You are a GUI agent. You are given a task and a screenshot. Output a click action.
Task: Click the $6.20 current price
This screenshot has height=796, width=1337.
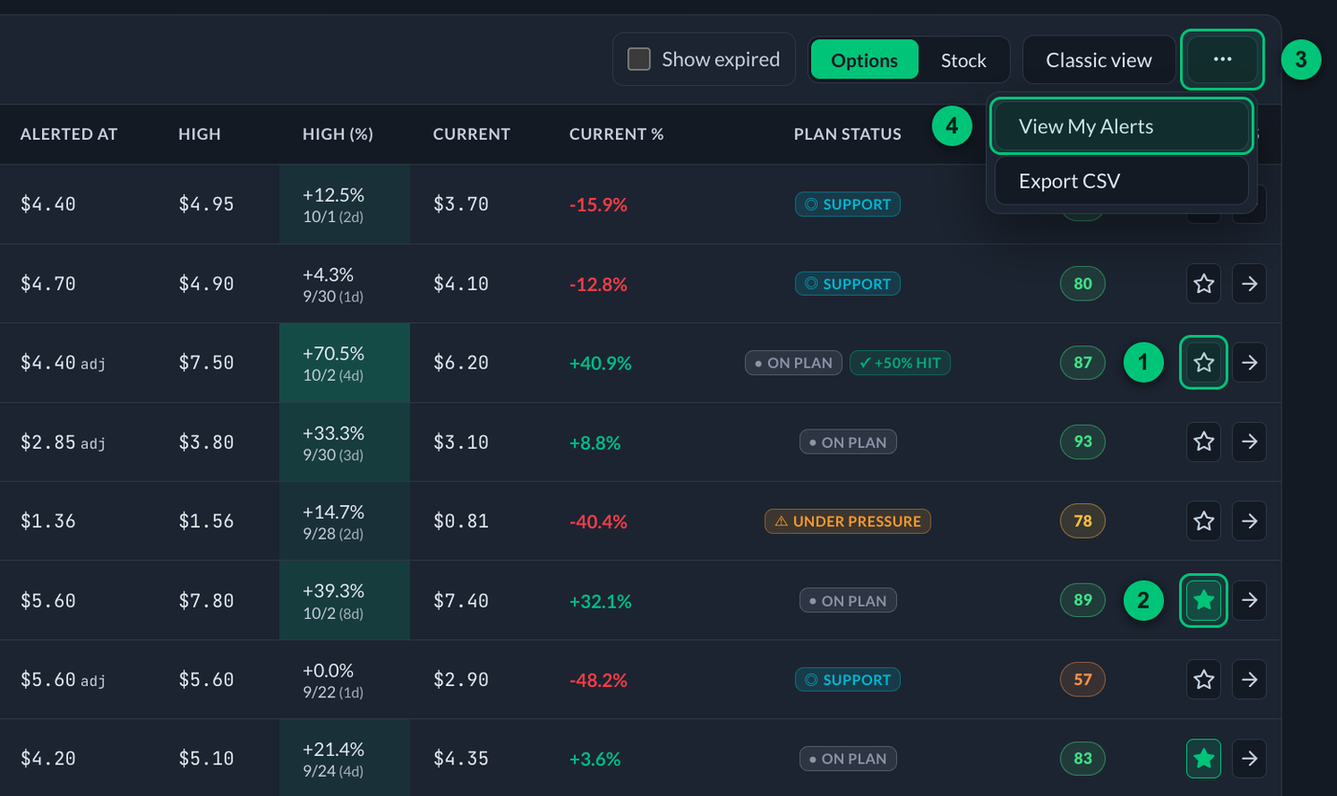tap(461, 364)
